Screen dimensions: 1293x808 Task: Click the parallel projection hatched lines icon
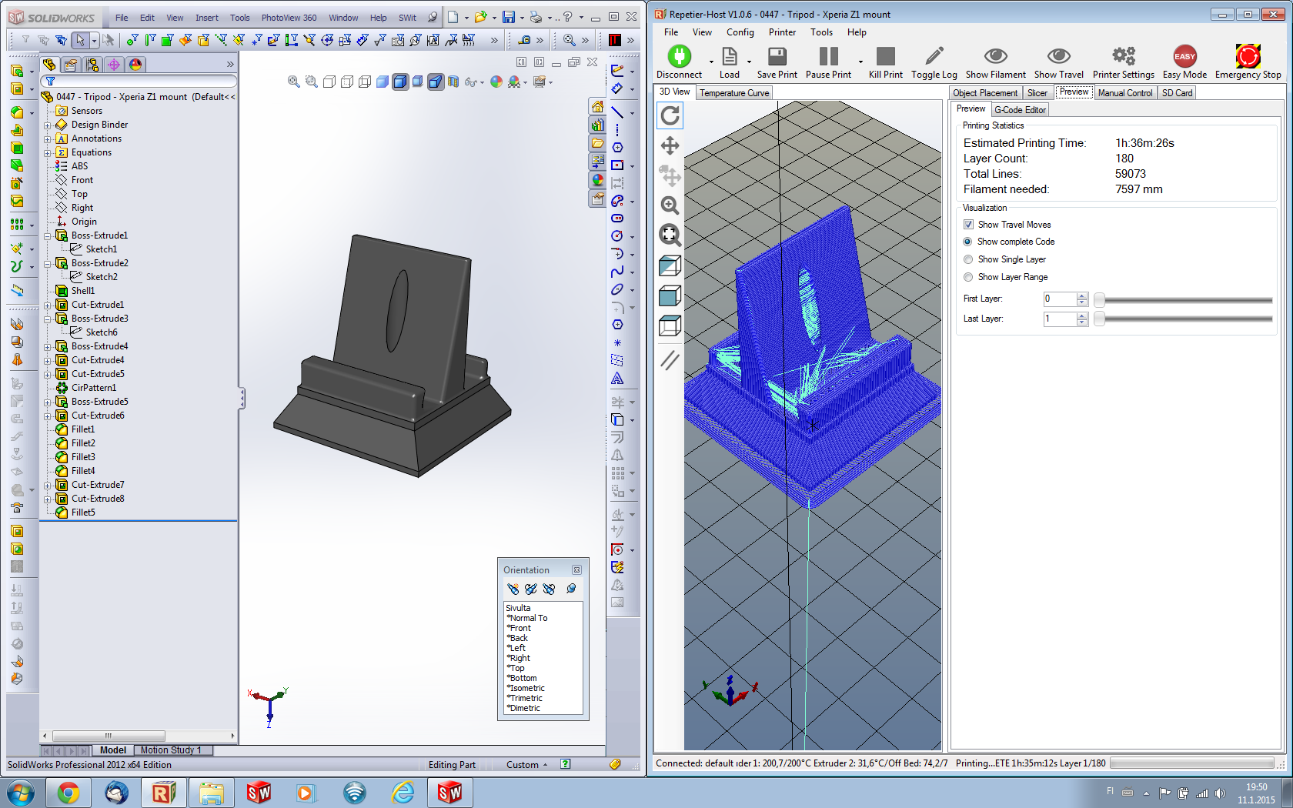[670, 359]
